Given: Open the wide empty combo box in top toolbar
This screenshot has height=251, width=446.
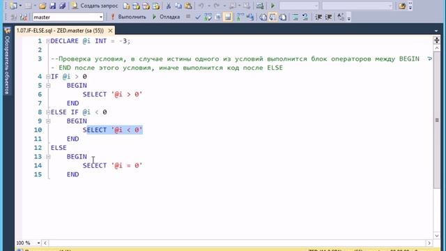Looking at the screenshot, I should click(357, 6).
